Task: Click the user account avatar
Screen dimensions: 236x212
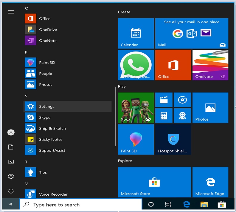Action: (11, 132)
